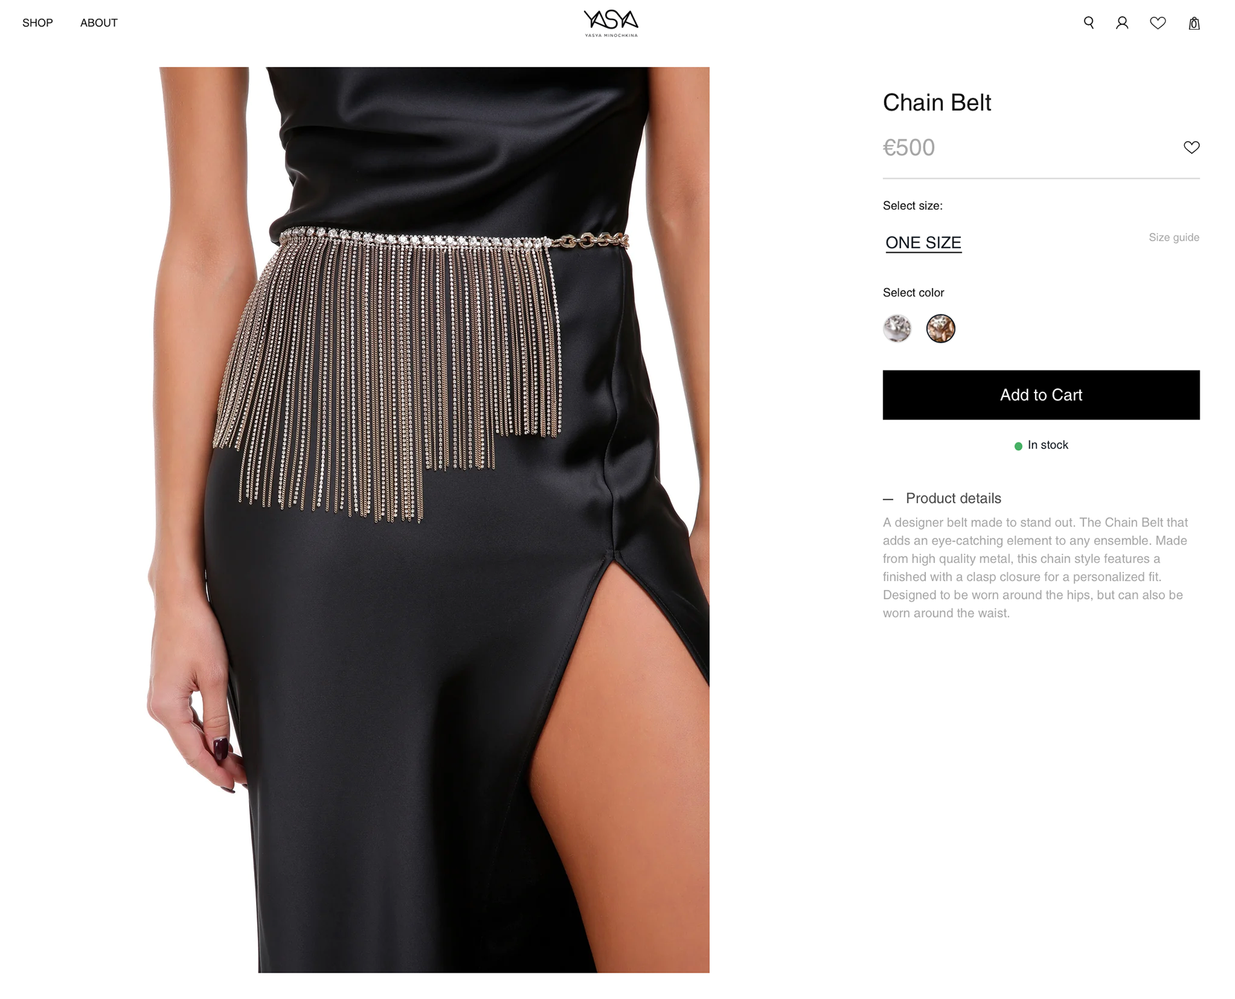Select the ONE SIZE option

(x=923, y=243)
